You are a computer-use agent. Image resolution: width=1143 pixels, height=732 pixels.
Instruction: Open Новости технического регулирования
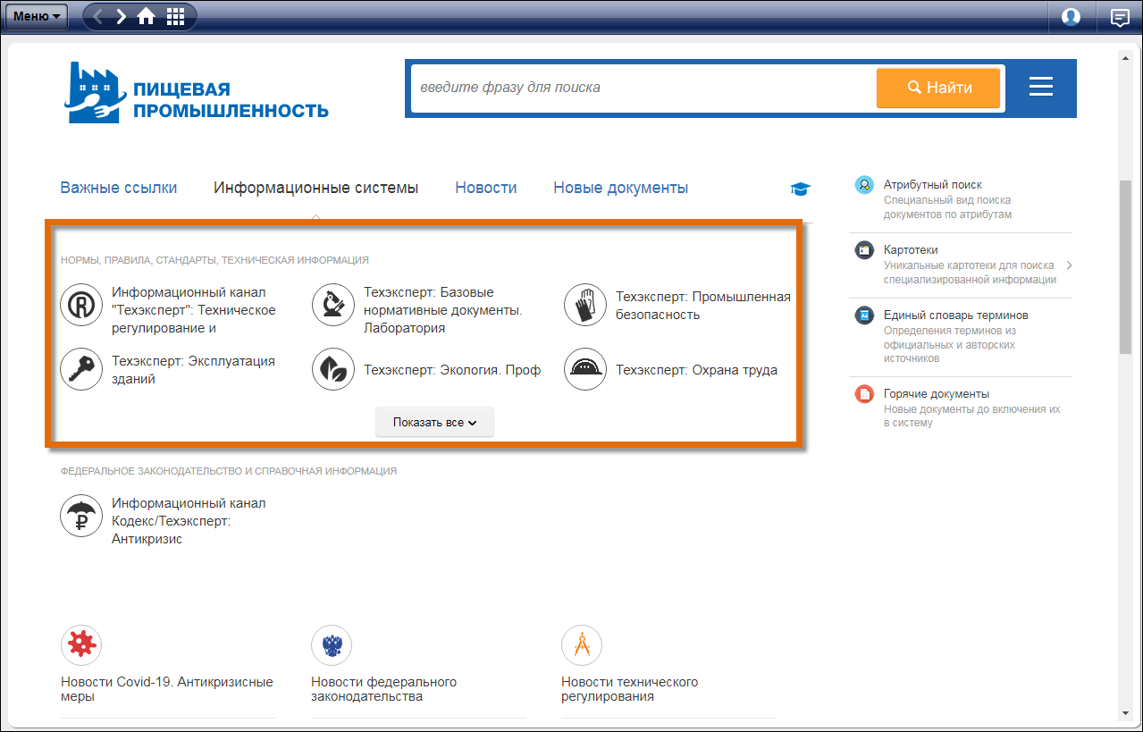[x=630, y=689]
